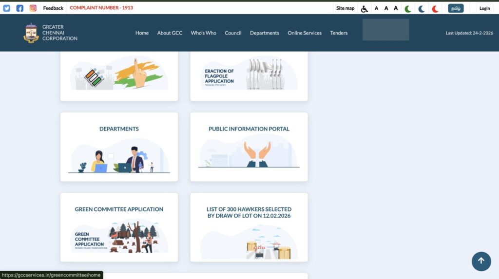Click the wheelchair accessibility icon
Image resolution: width=499 pixels, height=279 pixels.
pyautogui.click(x=365, y=8)
